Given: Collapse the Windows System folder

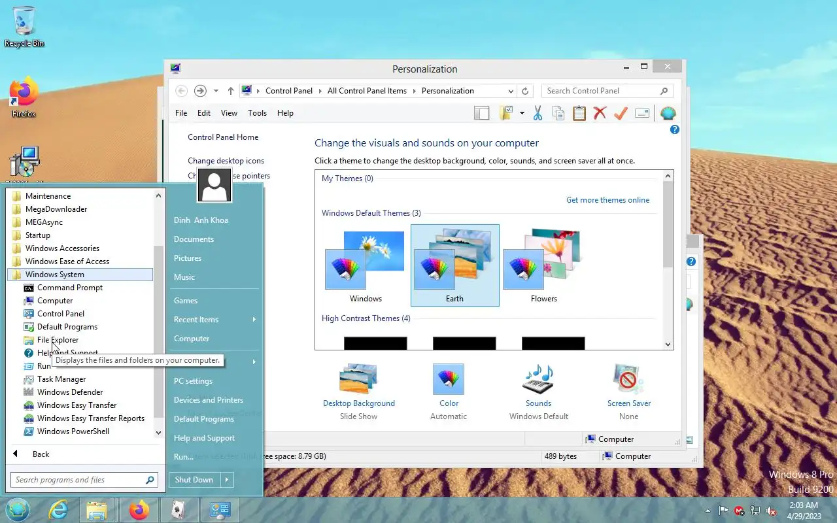Looking at the screenshot, I should pyautogui.click(x=80, y=275).
